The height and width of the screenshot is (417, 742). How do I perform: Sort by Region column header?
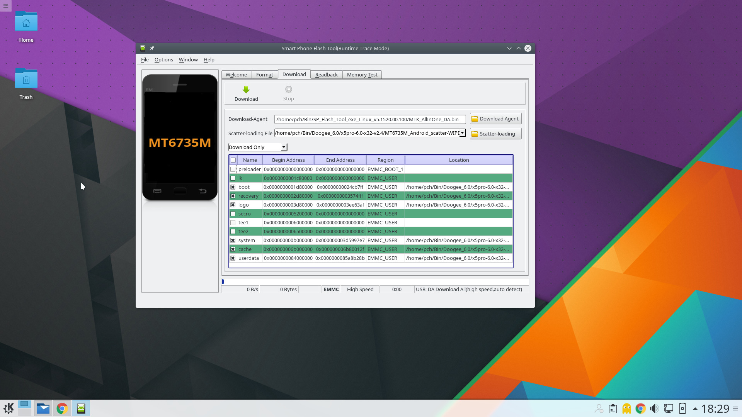click(386, 160)
